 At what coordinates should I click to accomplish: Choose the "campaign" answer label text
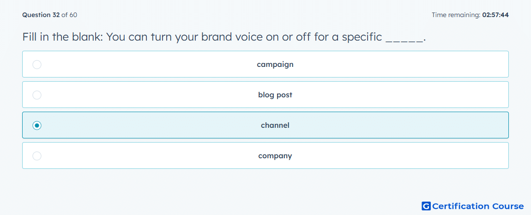275,64
